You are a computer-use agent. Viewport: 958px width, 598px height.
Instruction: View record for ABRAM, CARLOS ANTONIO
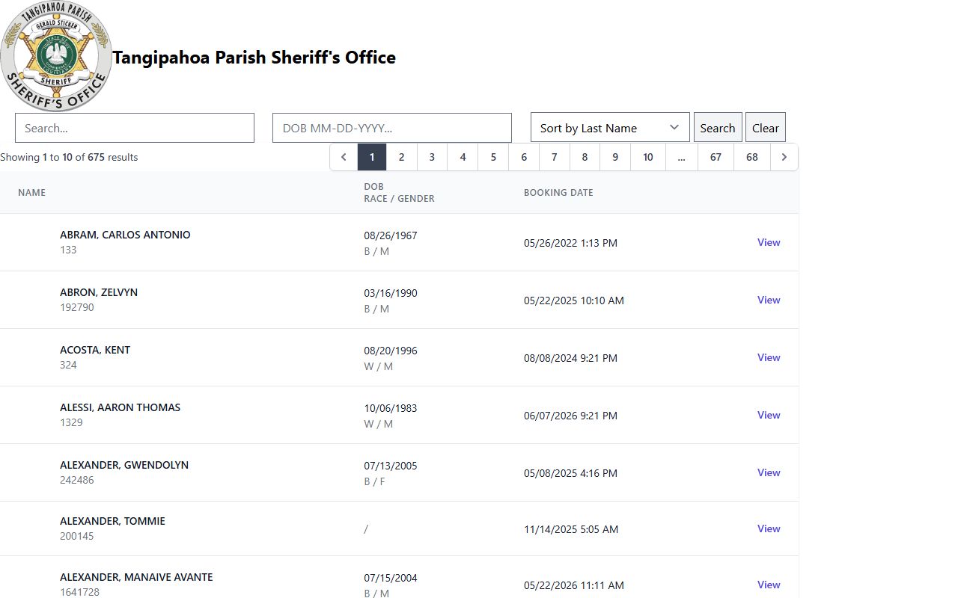(769, 242)
